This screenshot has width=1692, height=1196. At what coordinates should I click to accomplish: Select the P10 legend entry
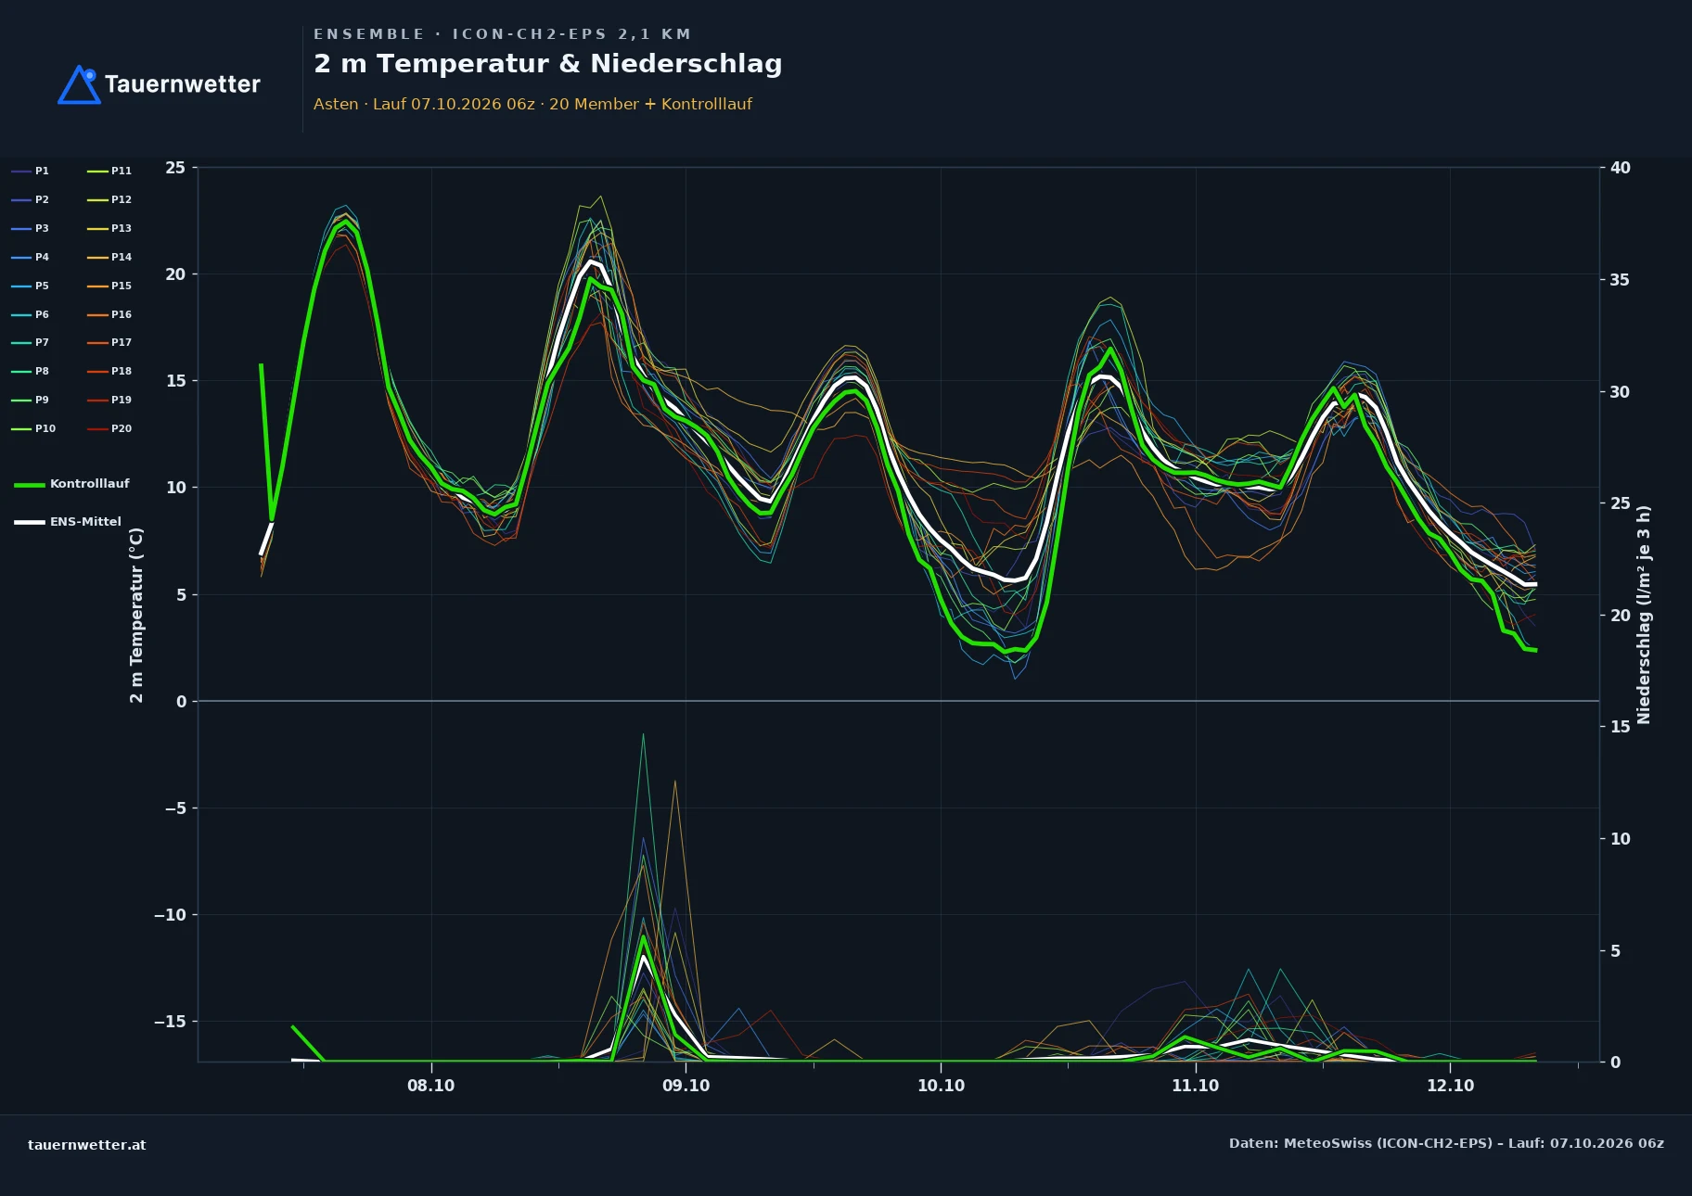point(33,428)
